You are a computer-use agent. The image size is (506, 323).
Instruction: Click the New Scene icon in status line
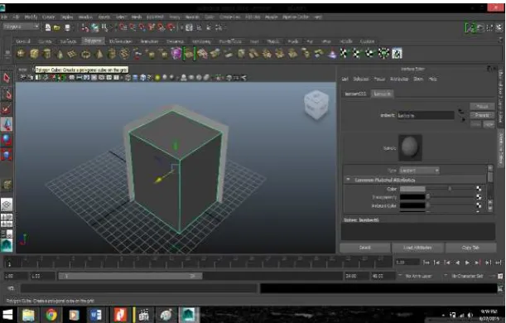(x=48, y=28)
